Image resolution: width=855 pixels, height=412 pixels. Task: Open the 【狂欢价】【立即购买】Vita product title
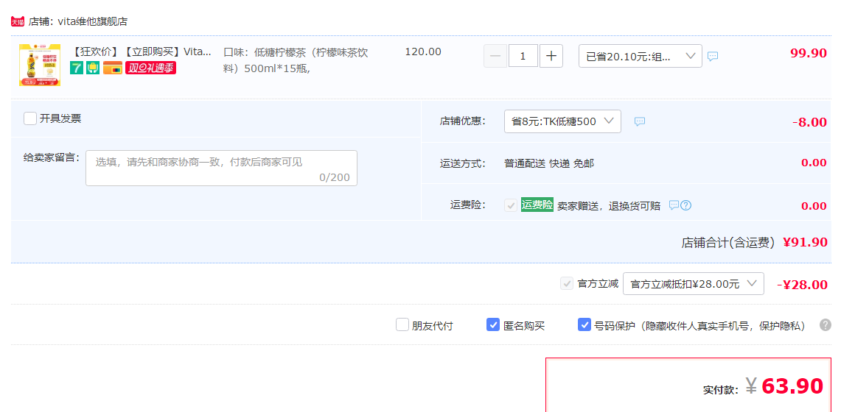(142, 52)
